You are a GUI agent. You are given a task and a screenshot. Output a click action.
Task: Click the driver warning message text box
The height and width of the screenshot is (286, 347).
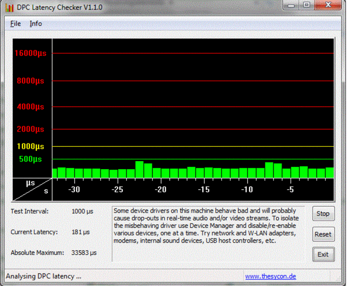click(x=209, y=234)
